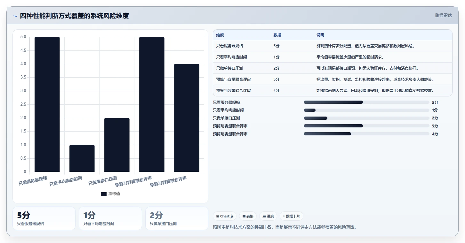Click the 只看服务器规格 x-axis label in the chart
The image size is (465, 243).
[x=33, y=181]
